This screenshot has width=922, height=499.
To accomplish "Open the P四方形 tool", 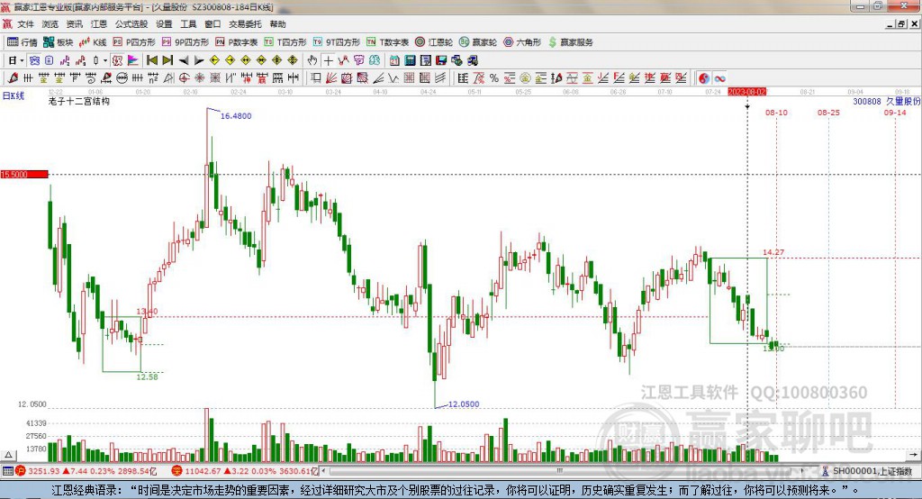I will pos(134,42).
